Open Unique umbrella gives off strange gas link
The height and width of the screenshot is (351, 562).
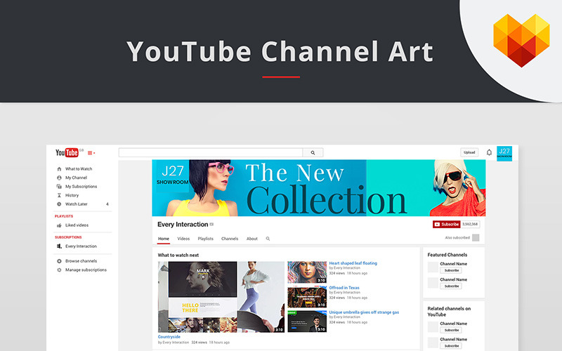[364, 312]
